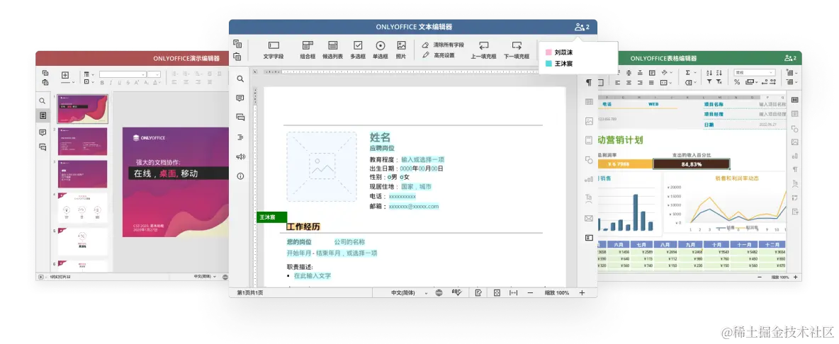Image resolution: width=839 pixels, height=344 pixels.
Task: Open search in document editor sidebar
Action: [240, 79]
